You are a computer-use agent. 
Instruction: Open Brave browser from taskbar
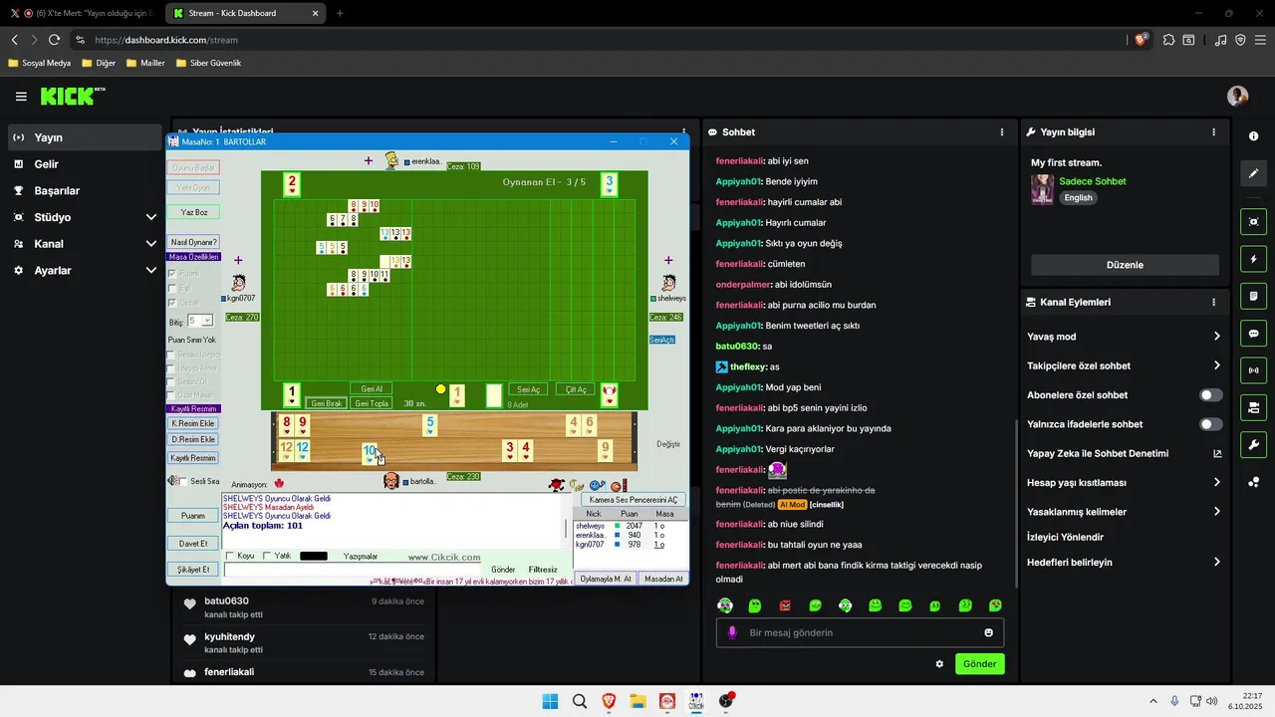609,701
